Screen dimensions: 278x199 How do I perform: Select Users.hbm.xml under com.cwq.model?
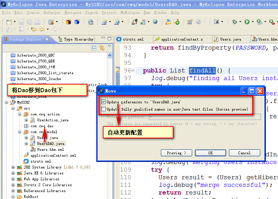point(50,150)
